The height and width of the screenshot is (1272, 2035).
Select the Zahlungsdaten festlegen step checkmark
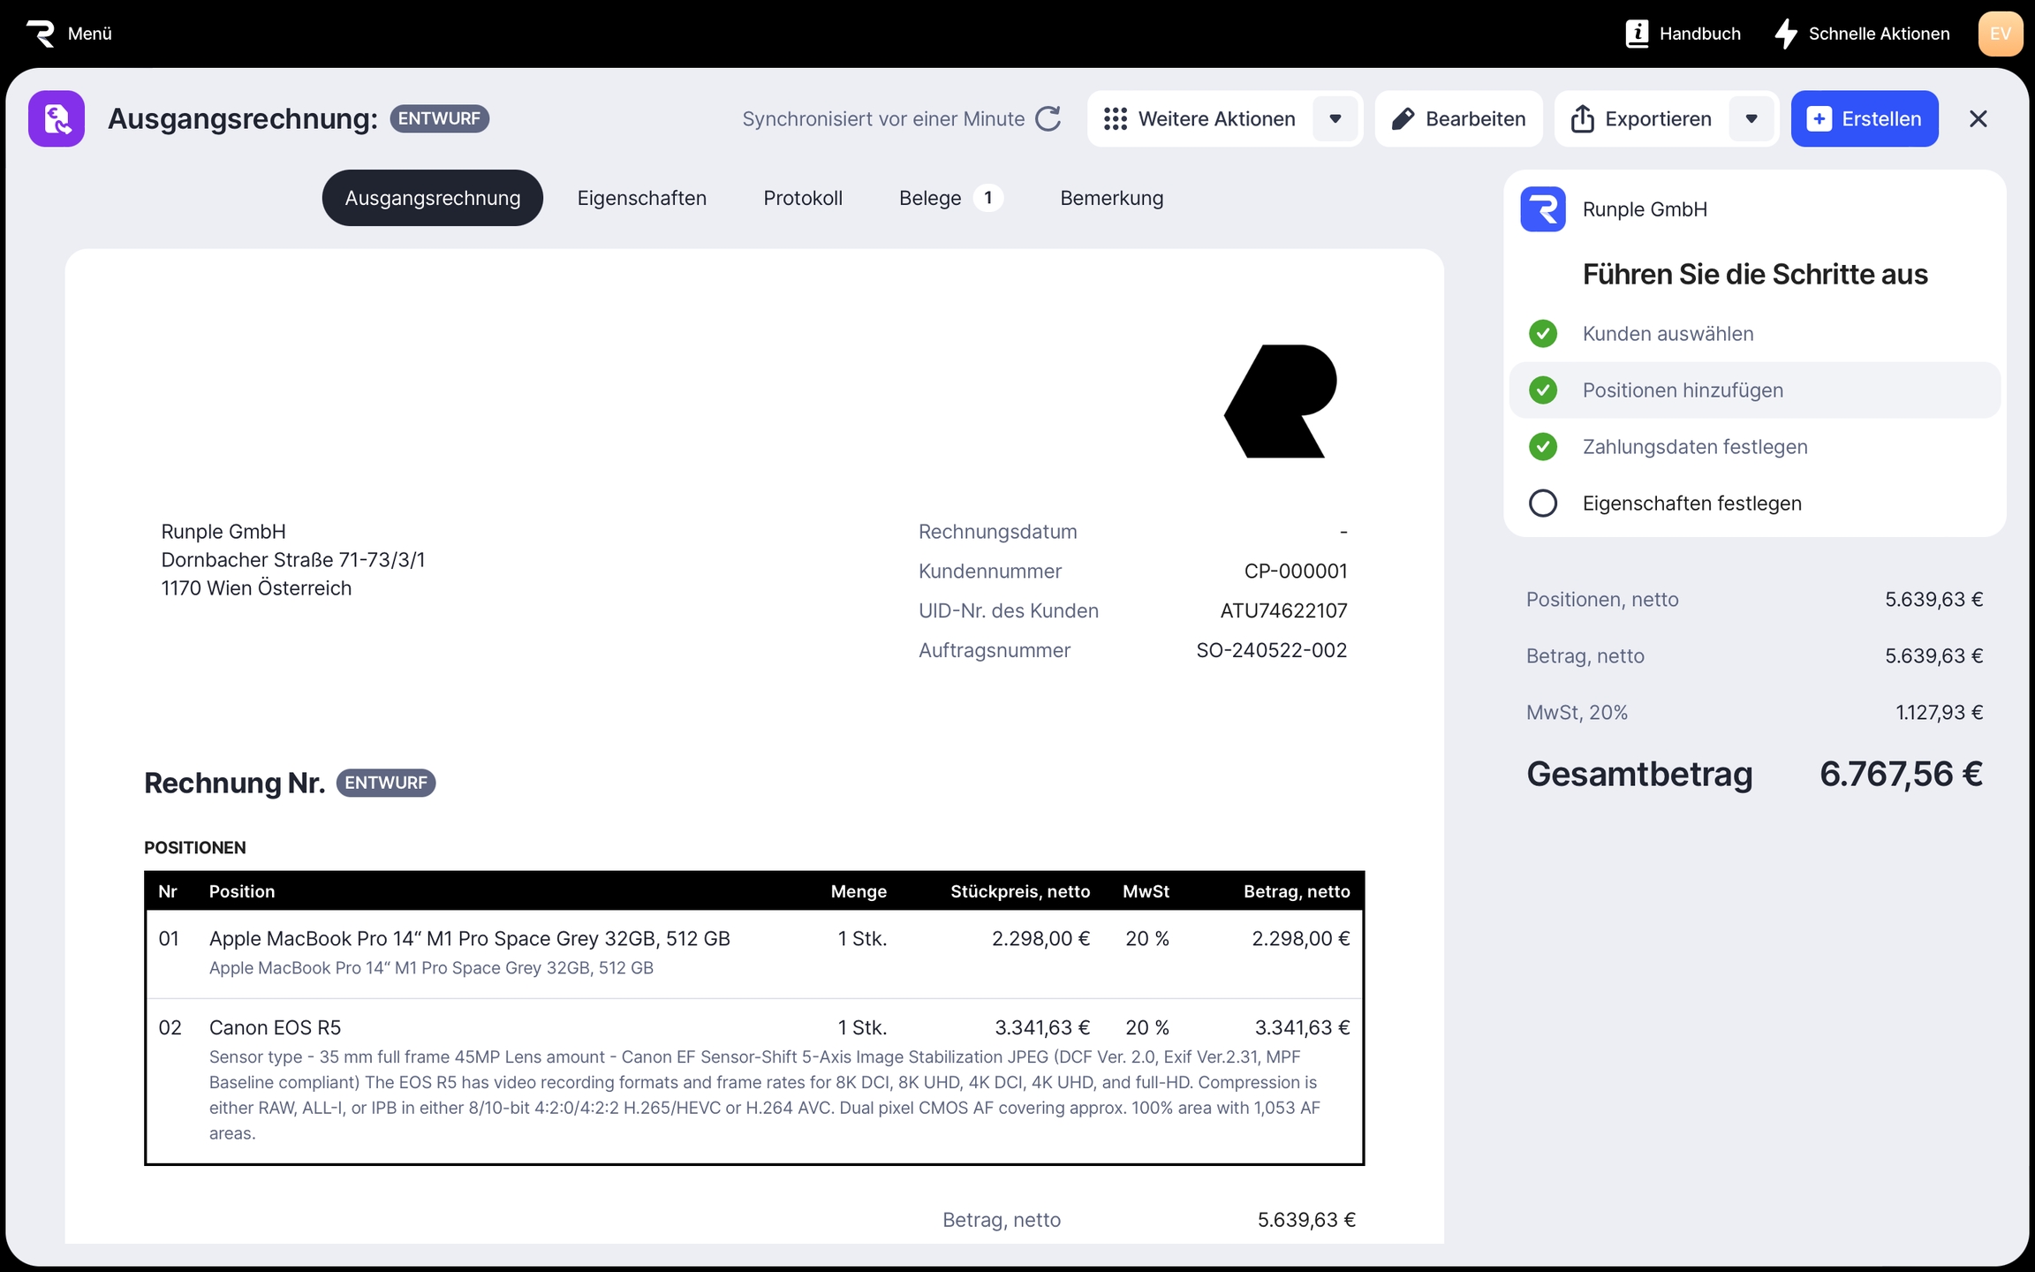pos(1542,447)
